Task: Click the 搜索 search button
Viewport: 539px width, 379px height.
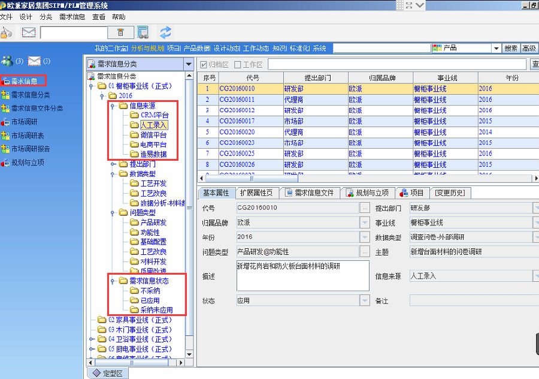Action: point(511,49)
